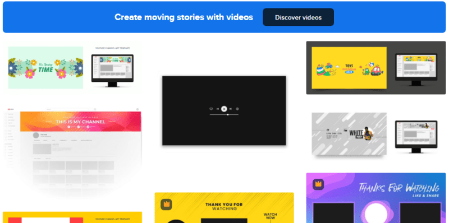The height and width of the screenshot is (223, 449).
Task: Click the player progress slider handle
Action: point(228,115)
